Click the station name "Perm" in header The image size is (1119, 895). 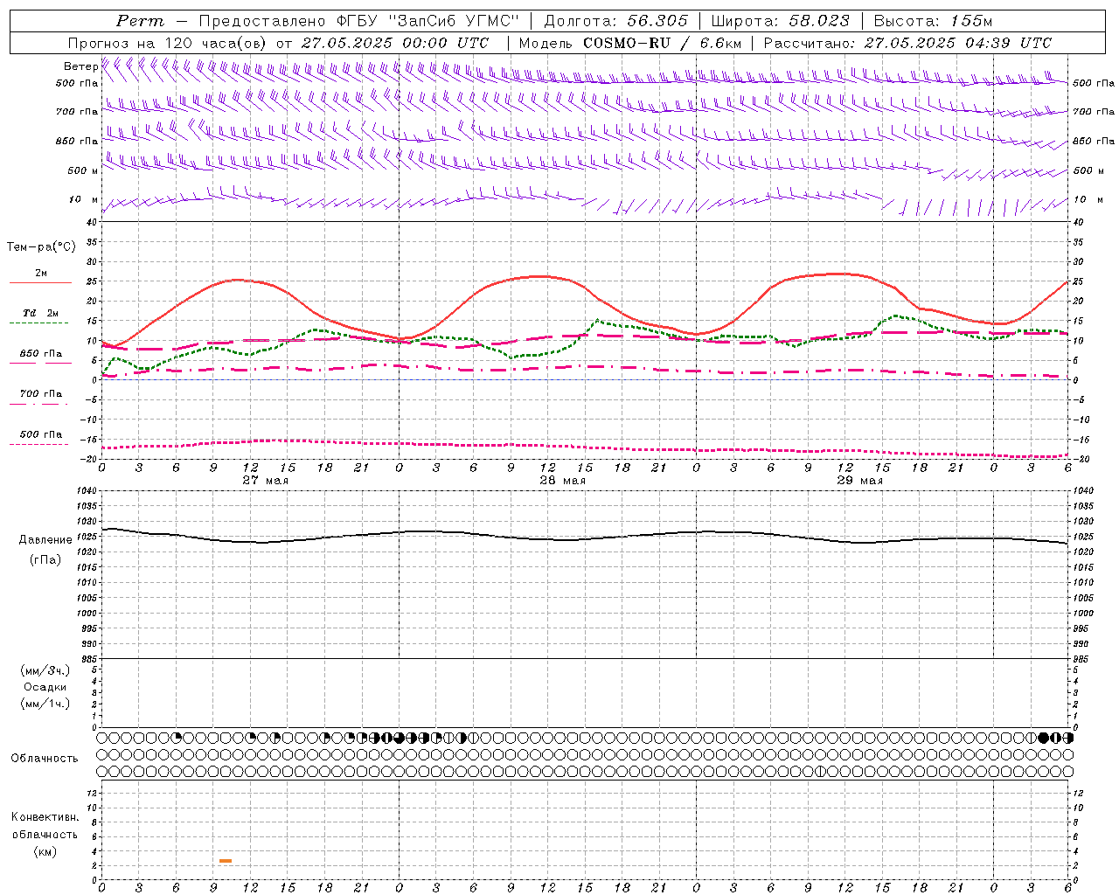pyautogui.click(x=140, y=21)
